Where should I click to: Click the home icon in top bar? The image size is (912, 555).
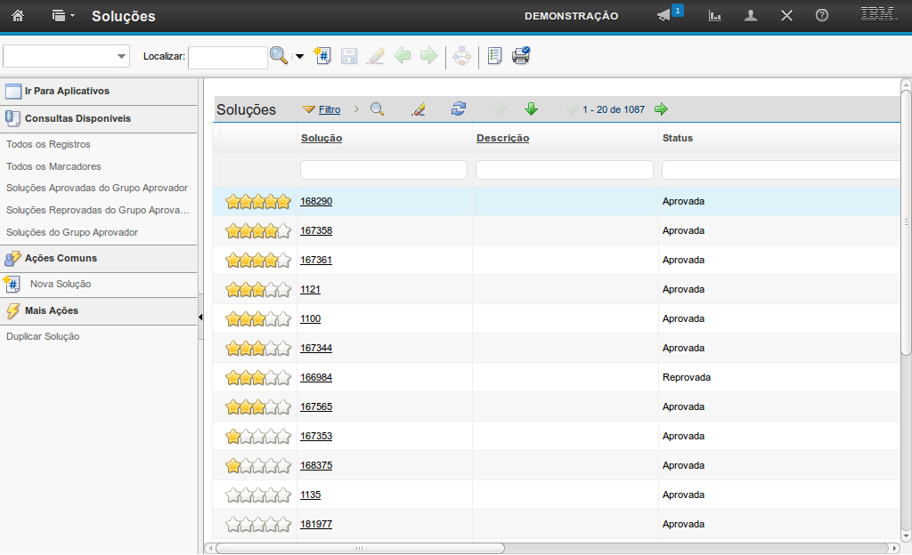coord(17,15)
